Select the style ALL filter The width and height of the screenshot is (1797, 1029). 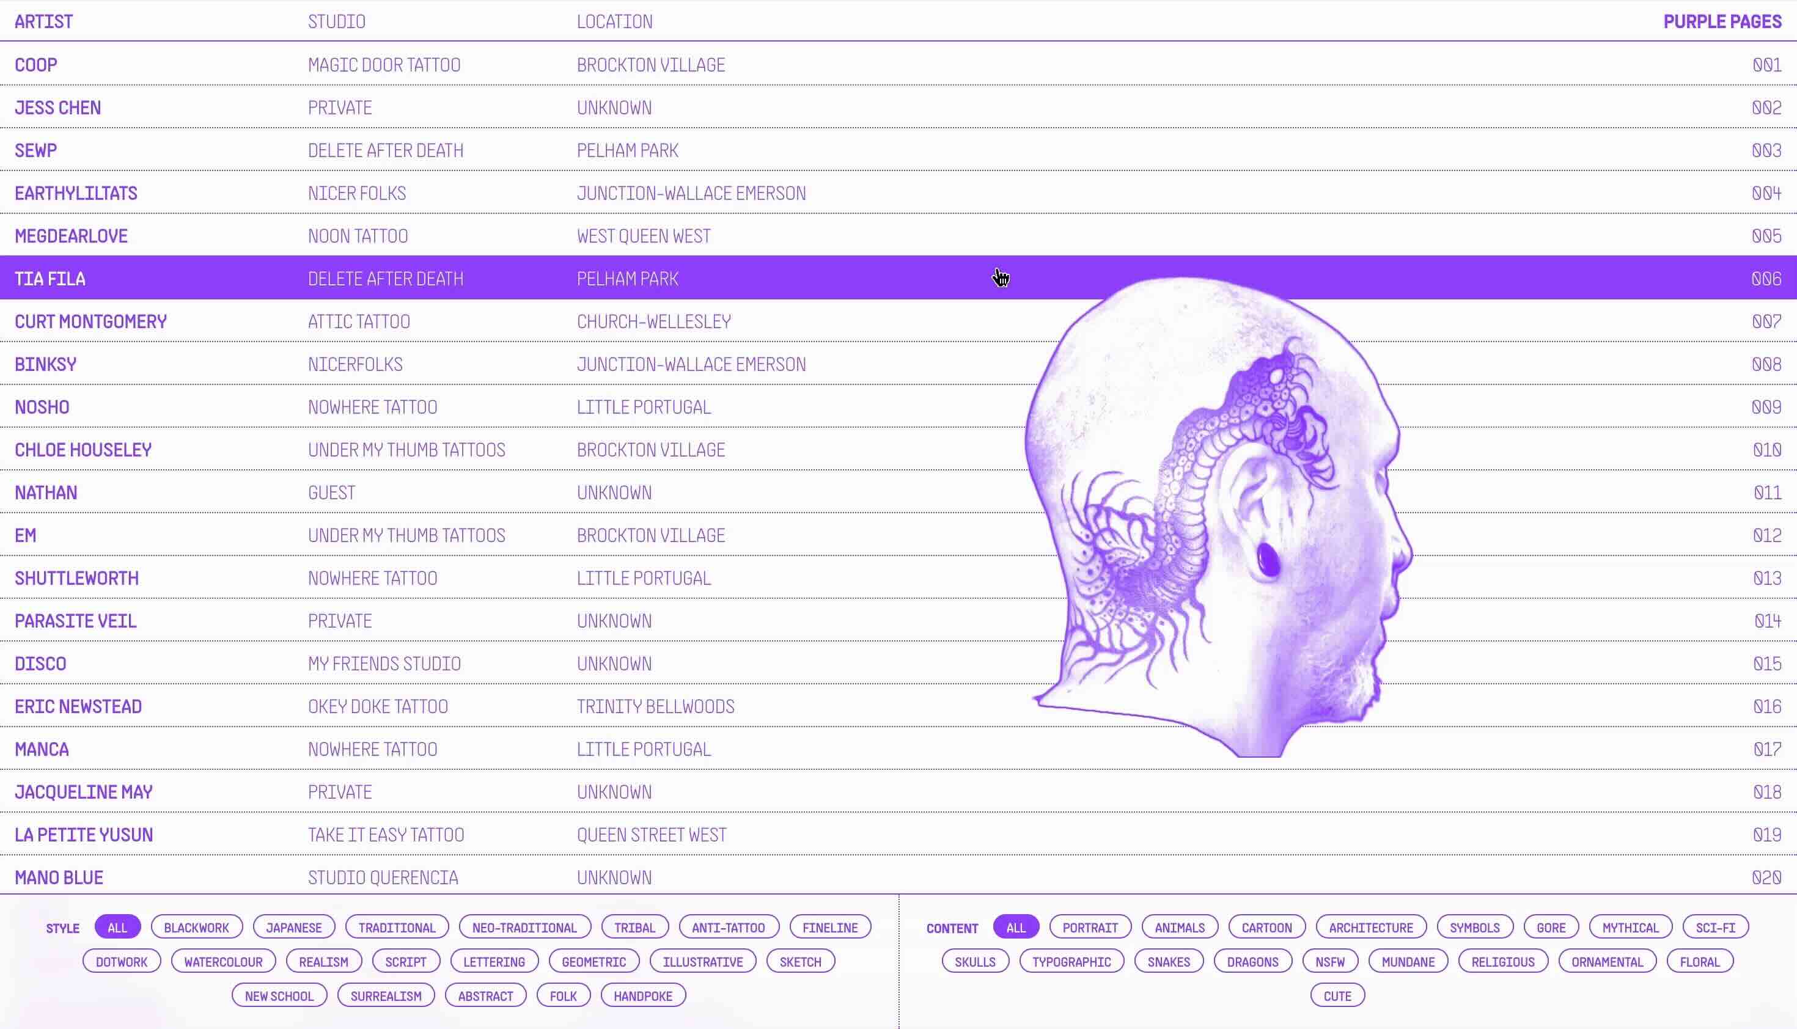pyautogui.click(x=117, y=927)
